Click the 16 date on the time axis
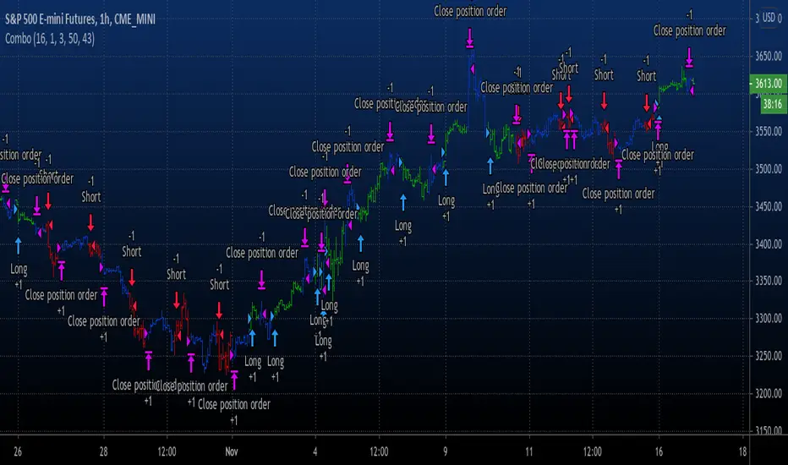Screen dimensions: 788x465 (x=659, y=451)
